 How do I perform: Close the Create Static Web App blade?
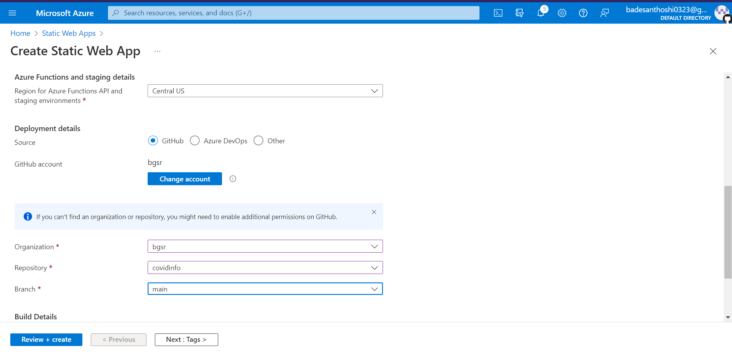(x=713, y=51)
